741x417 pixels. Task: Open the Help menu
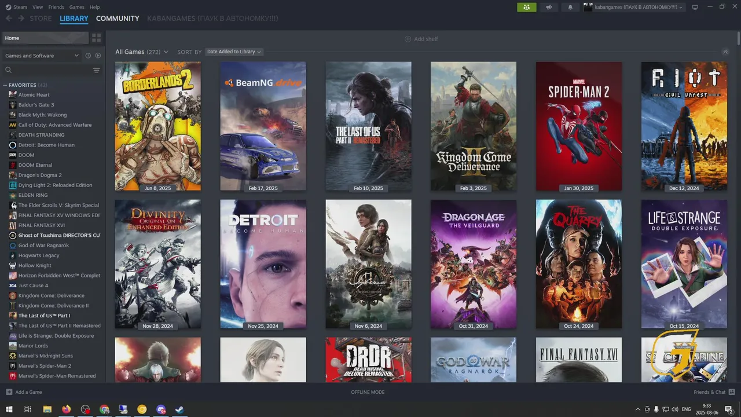94,7
